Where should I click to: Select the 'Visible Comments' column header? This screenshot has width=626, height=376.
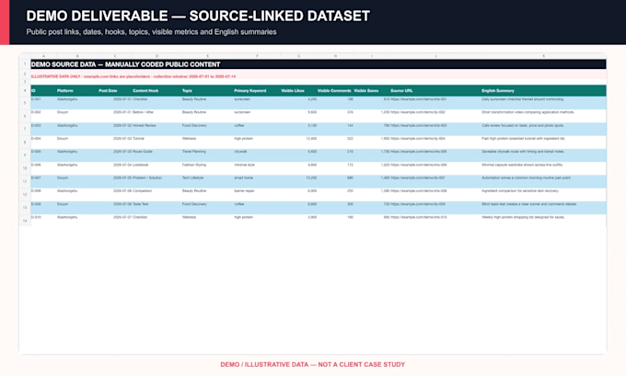(x=334, y=90)
